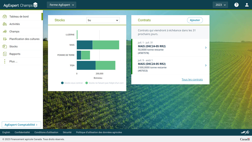Click the FCC logo in footer
The height and width of the screenshot is (142, 252).
click(245, 132)
